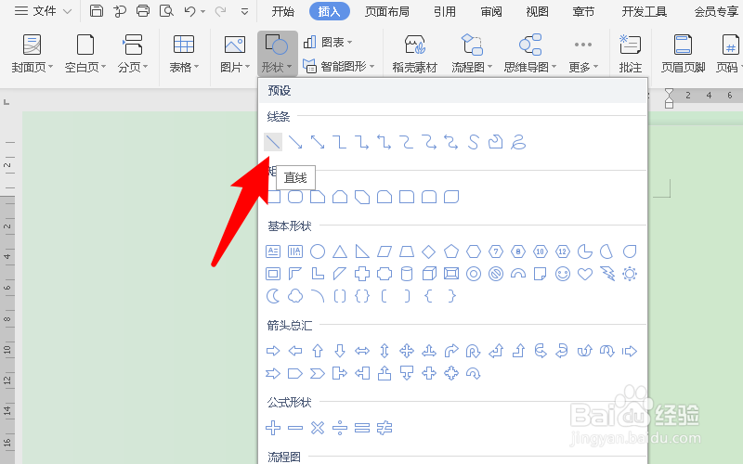Select the rounded rectangle shape
The height and width of the screenshot is (464, 743).
coord(295,197)
